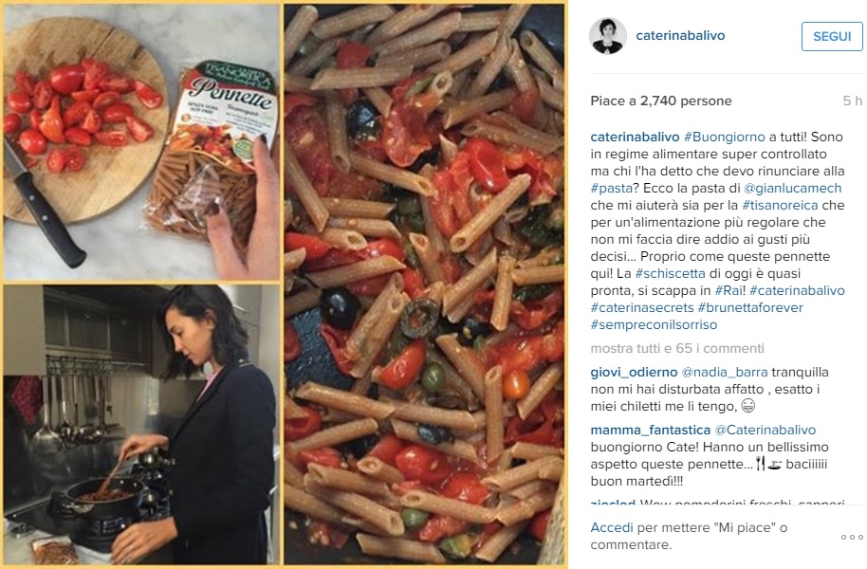Viewport: 867px width, 569px height.
Task: Open the #tisanoreica hashtag
Action: pyautogui.click(x=780, y=205)
